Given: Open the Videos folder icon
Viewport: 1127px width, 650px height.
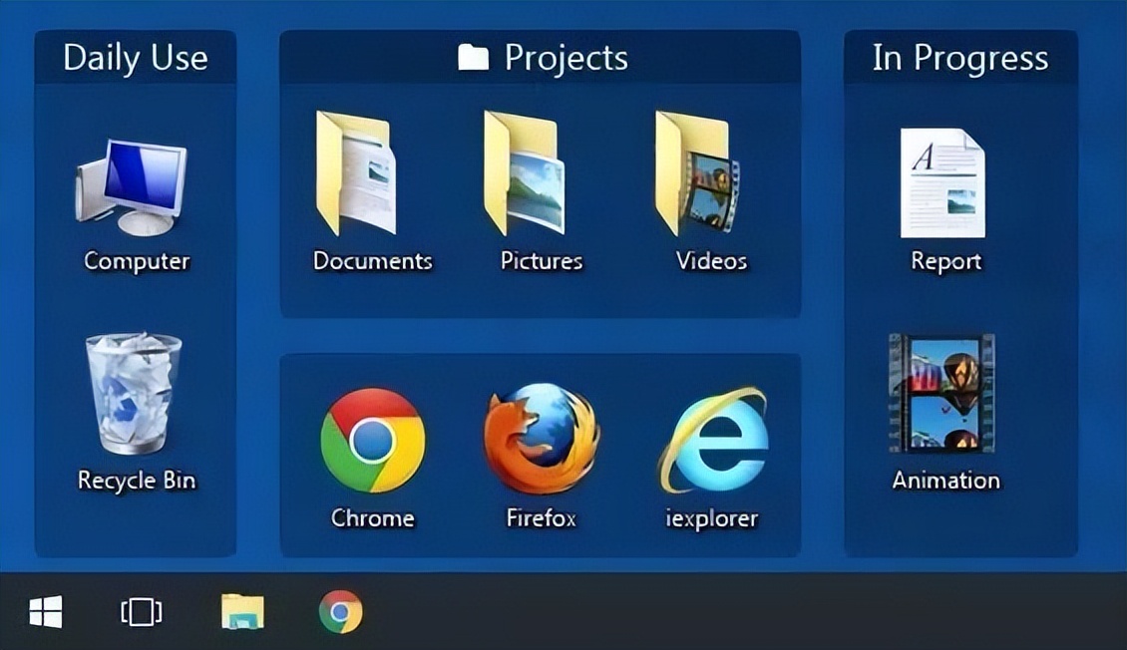Looking at the screenshot, I should 696,173.
